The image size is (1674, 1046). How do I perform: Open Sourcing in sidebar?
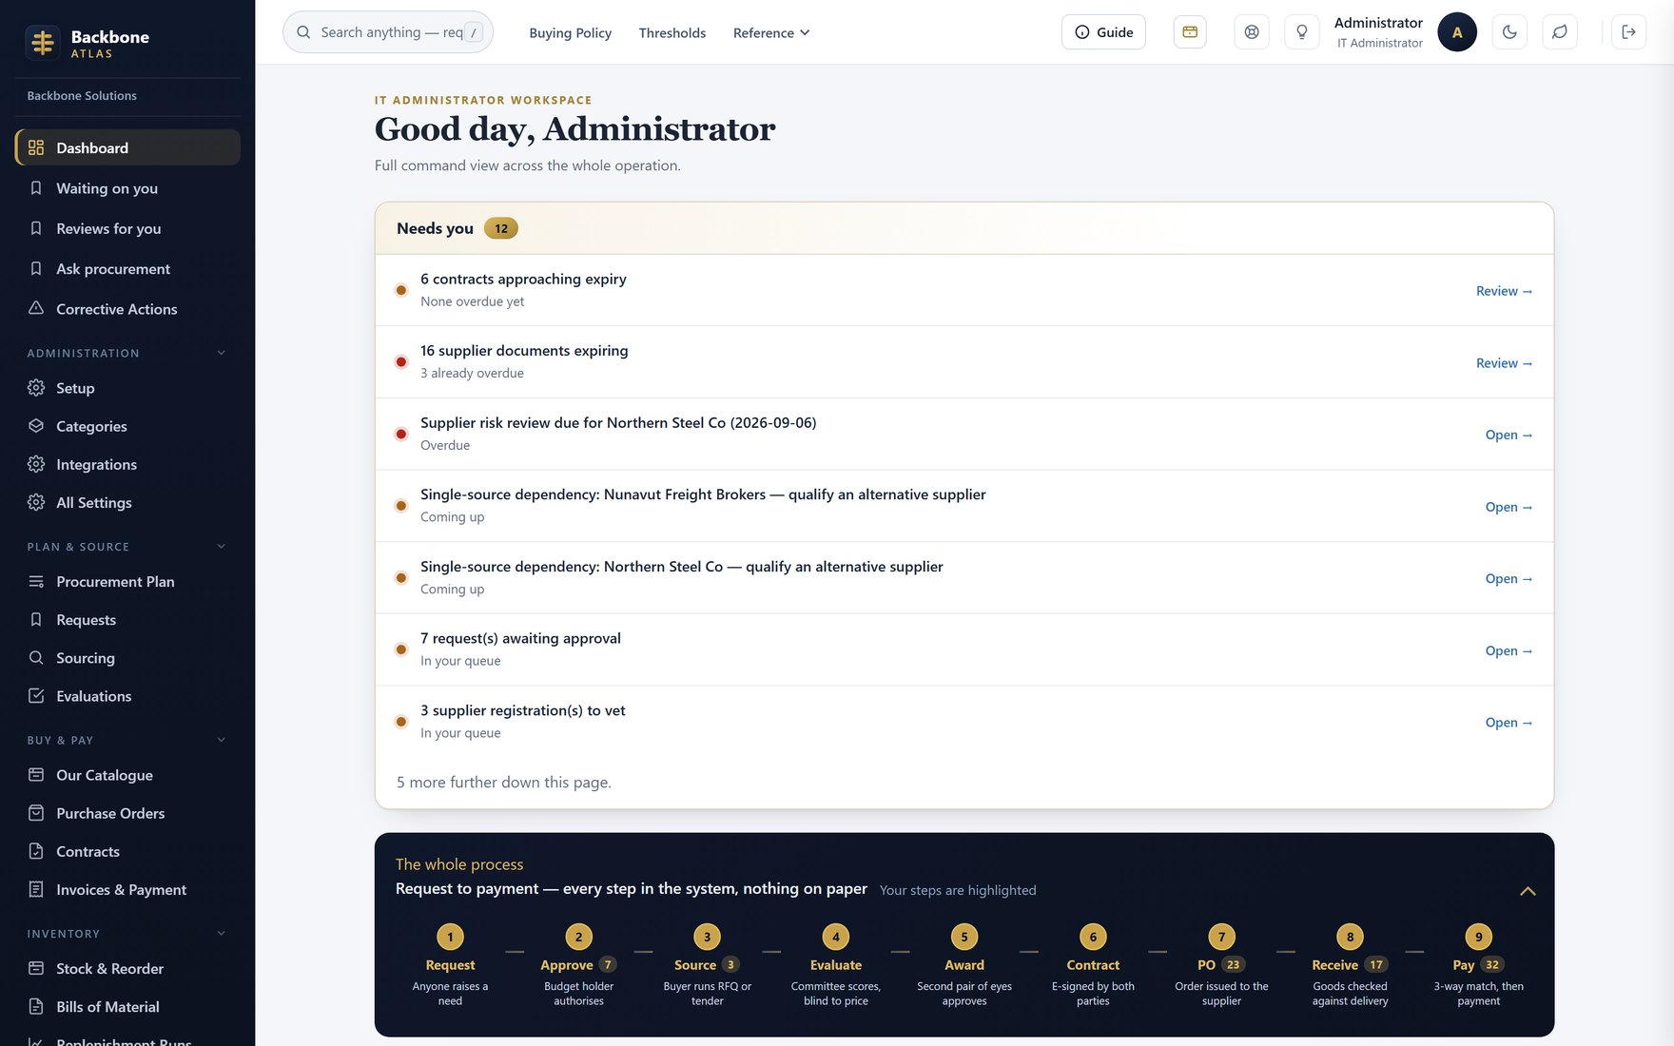click(x=127, y=658)
